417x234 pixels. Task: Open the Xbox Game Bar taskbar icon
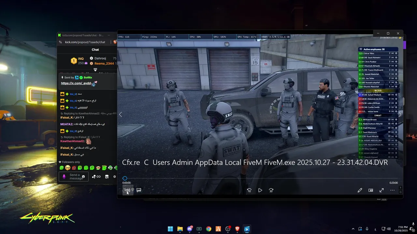199,229
